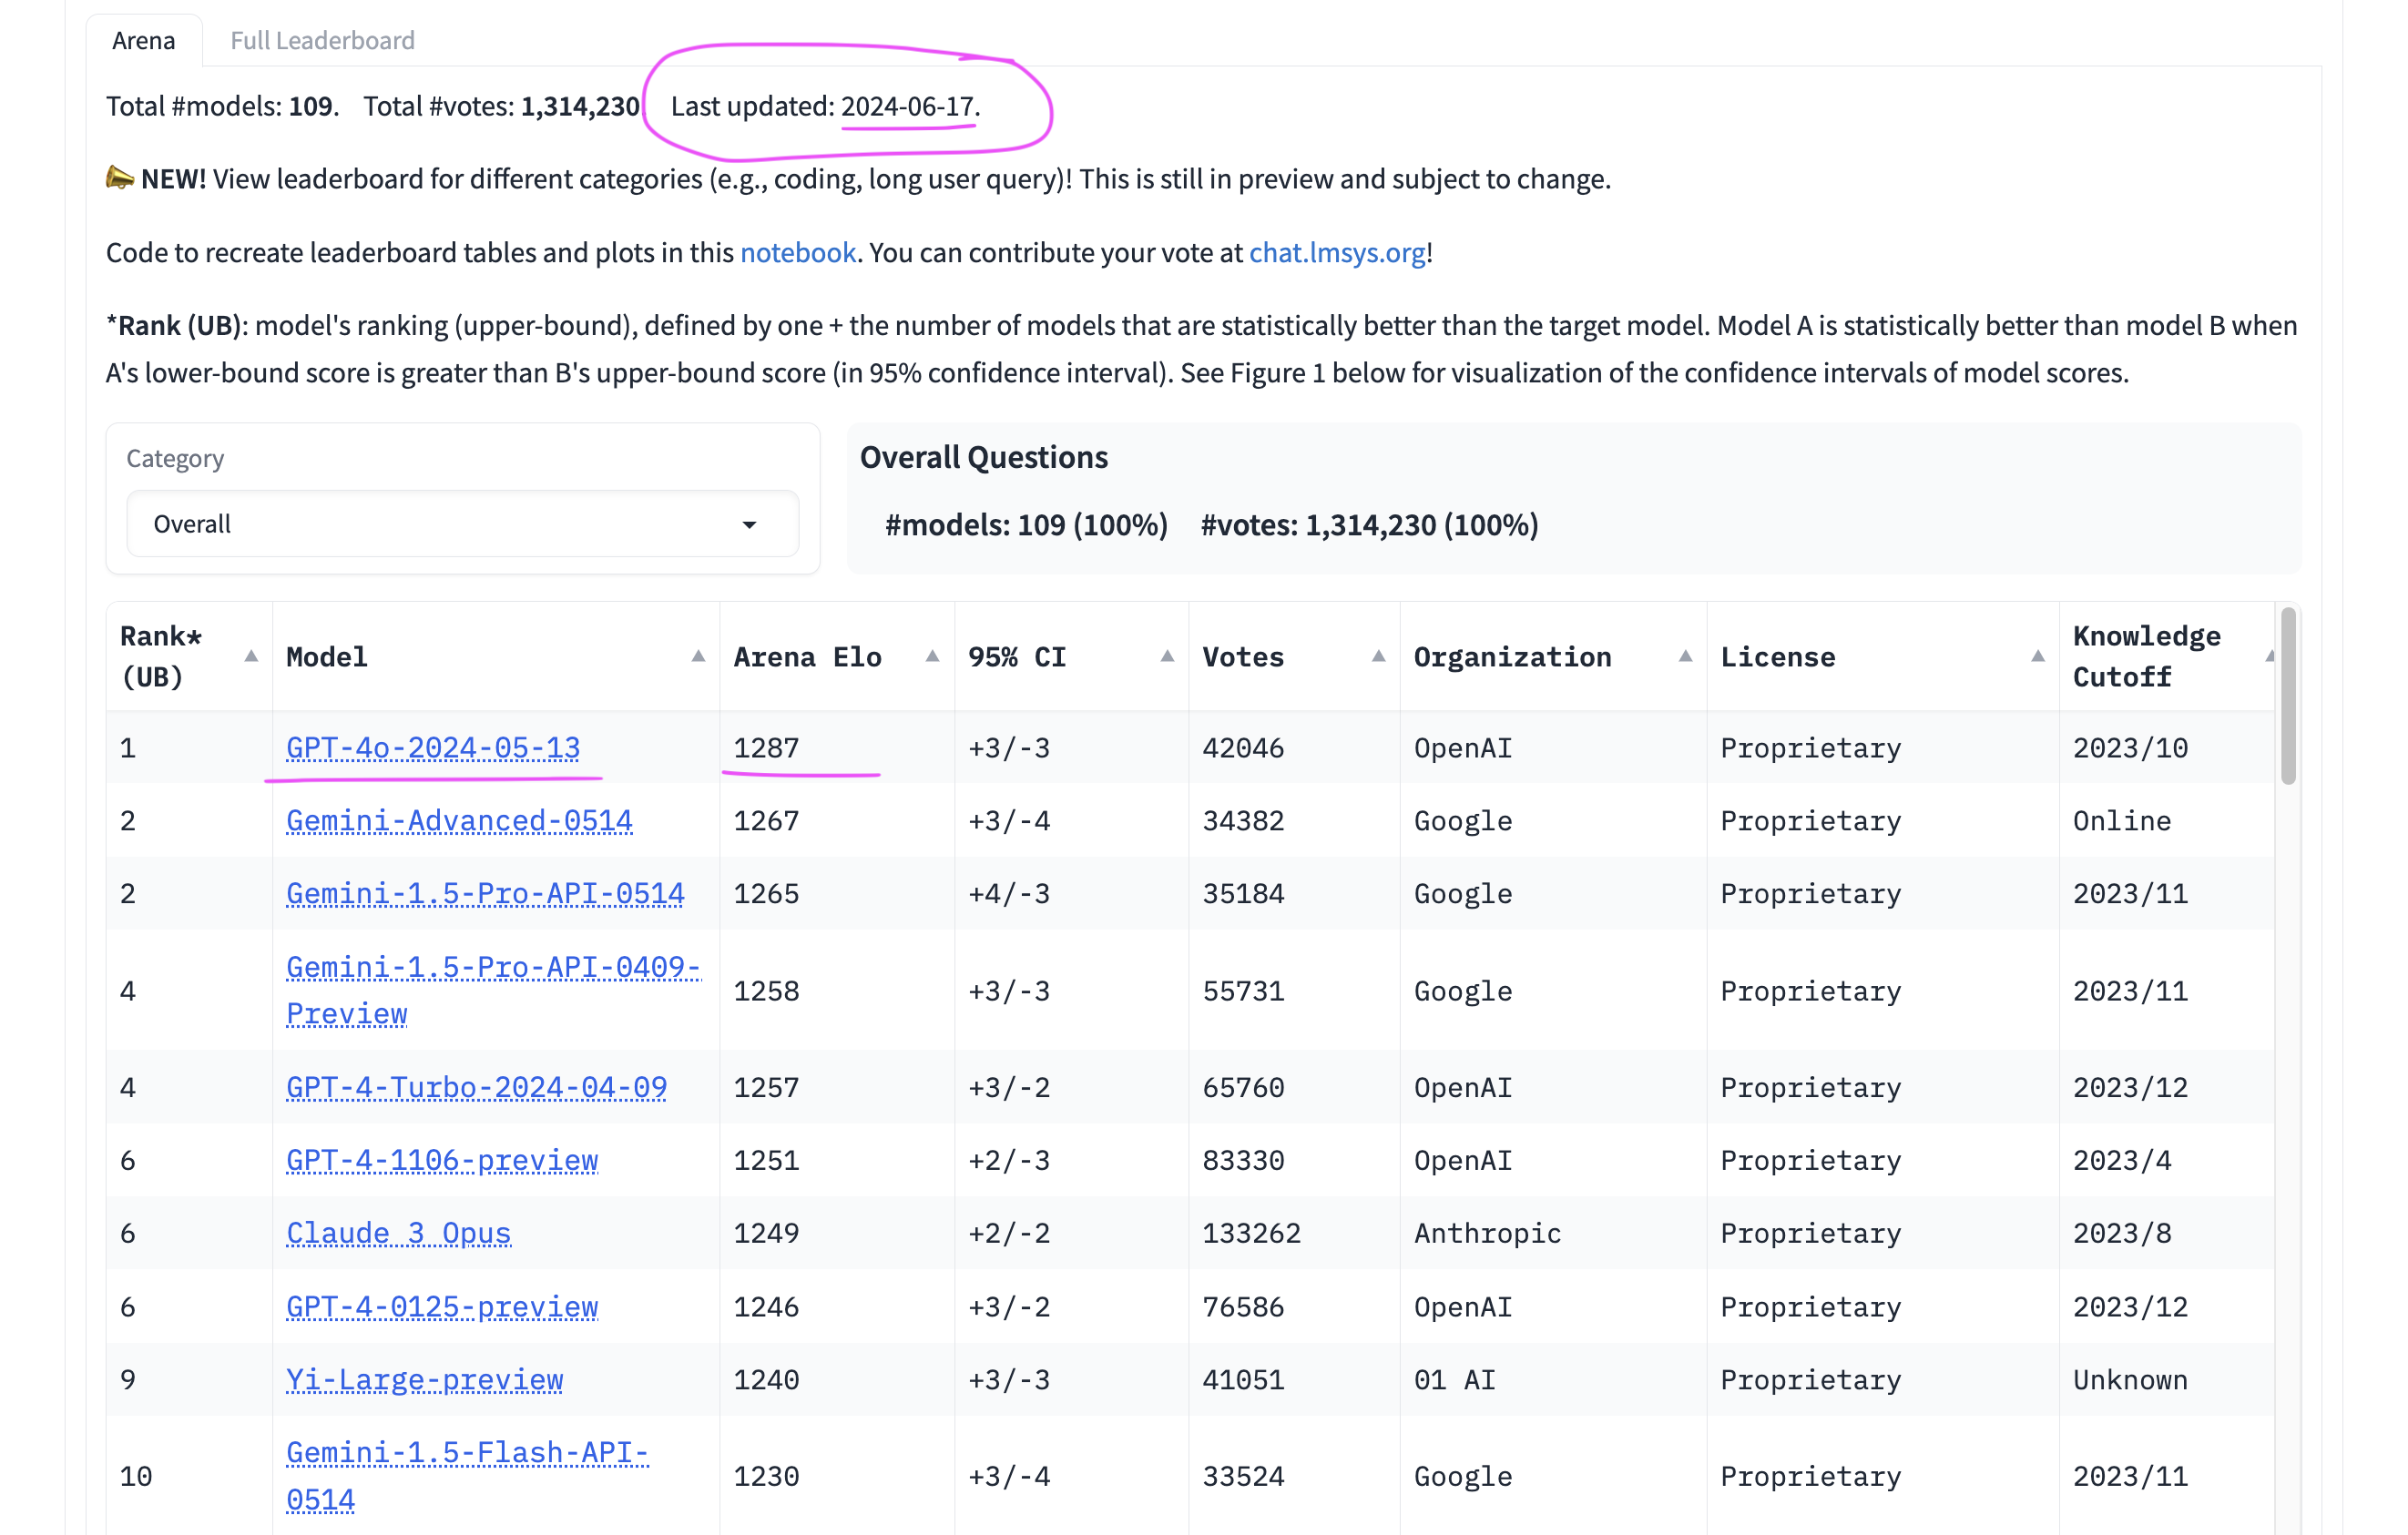Open the Gemini-1.5-Flash-API-0514 link
The width and height of the screenshot is (2408, 1535).
[467, 1476]
